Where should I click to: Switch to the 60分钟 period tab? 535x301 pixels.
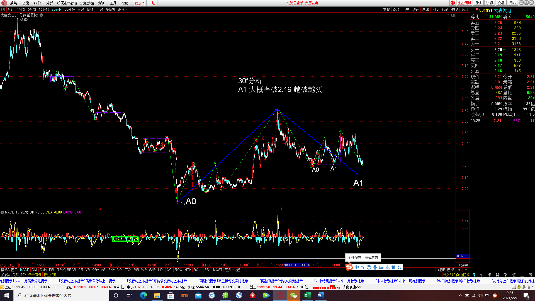point(69,9)
